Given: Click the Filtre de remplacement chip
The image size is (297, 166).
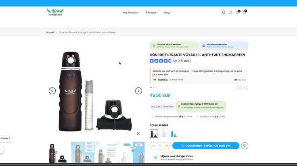Looking at the screenshot, I should 172,117.
